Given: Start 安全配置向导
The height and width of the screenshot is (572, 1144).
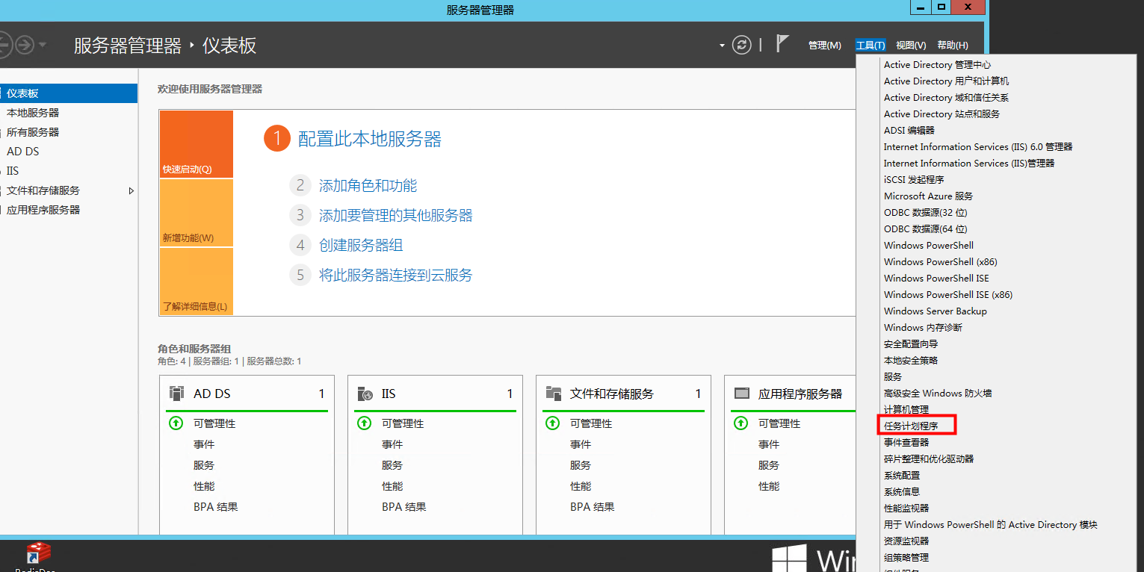Looking at the screenshot, I should [x=911, y=344].
